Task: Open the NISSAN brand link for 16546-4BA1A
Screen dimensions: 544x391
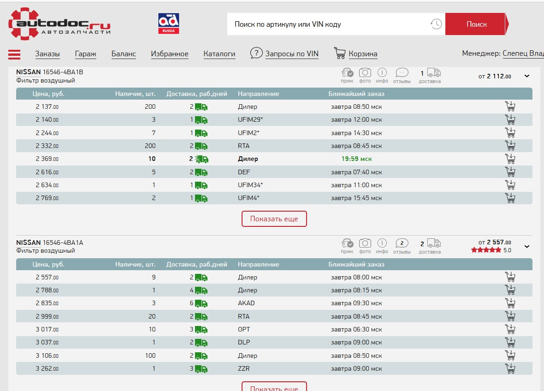Action: point(29,243)
